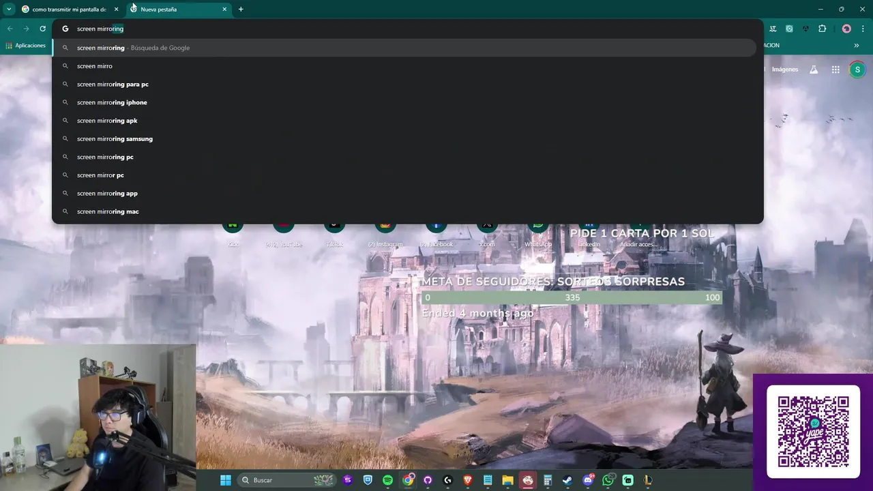The width and height of the screenshot is (873, 491).
Task: Open Google apps grid
Action: pyautogui.click(x=835, y=70)
